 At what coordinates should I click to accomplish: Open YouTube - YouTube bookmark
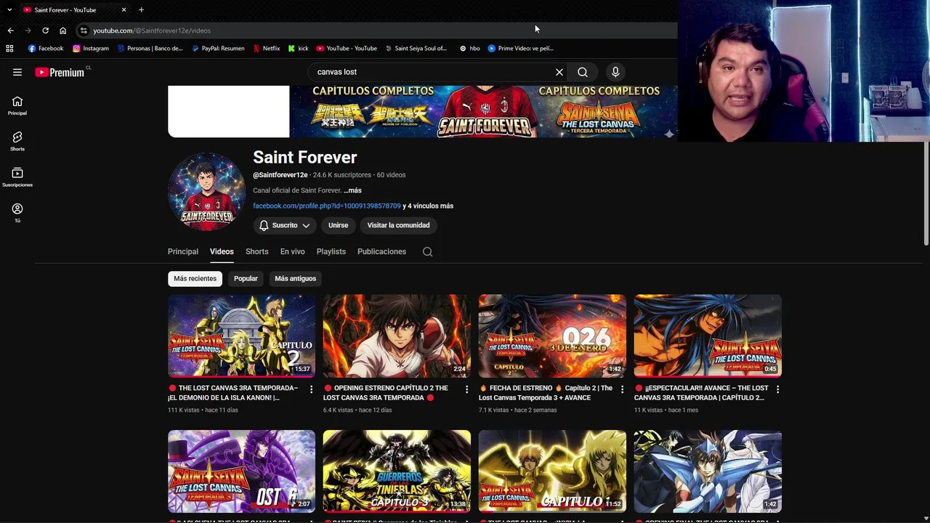[x=347, y=48]
